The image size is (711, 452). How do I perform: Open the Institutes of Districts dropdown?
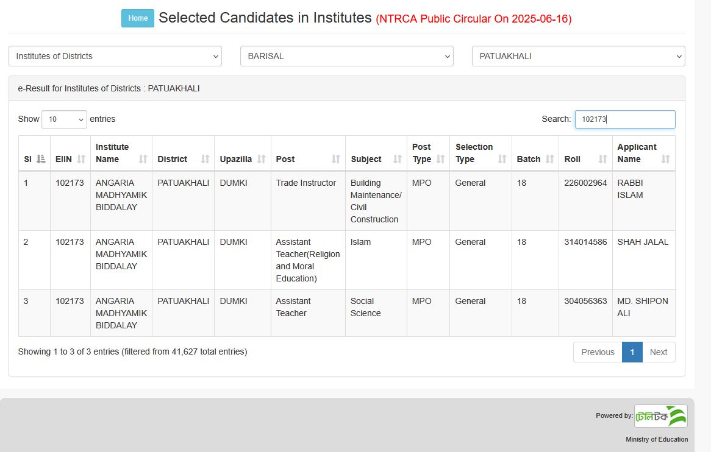[x=115, y=56]
